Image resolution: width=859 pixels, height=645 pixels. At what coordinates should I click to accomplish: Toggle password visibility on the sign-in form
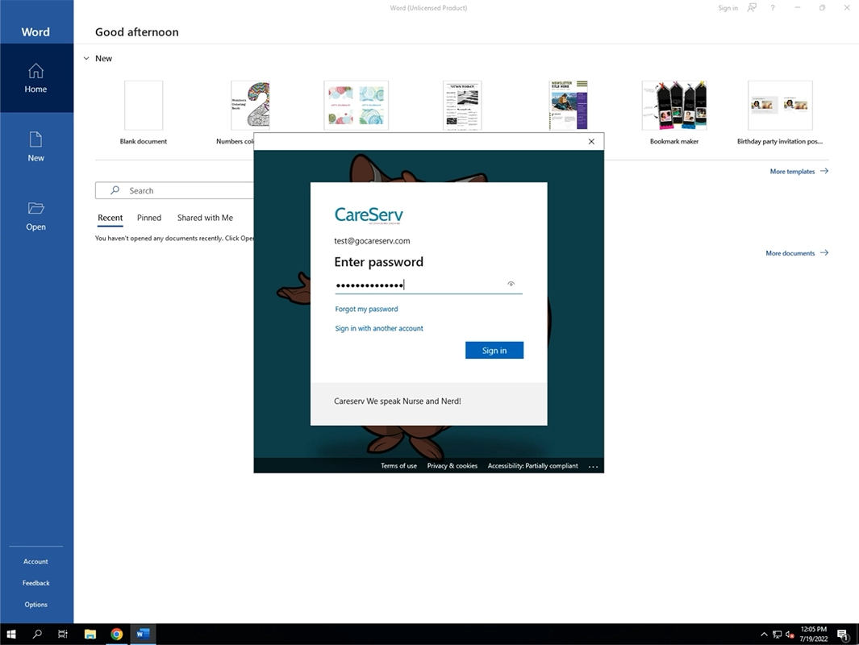point(511,284)
